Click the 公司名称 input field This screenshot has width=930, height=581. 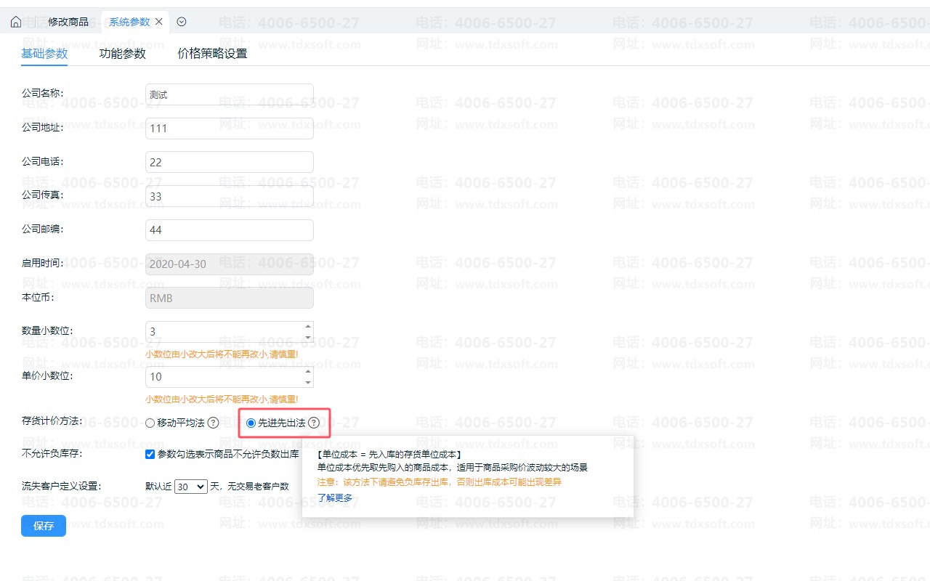coord(229,94)
